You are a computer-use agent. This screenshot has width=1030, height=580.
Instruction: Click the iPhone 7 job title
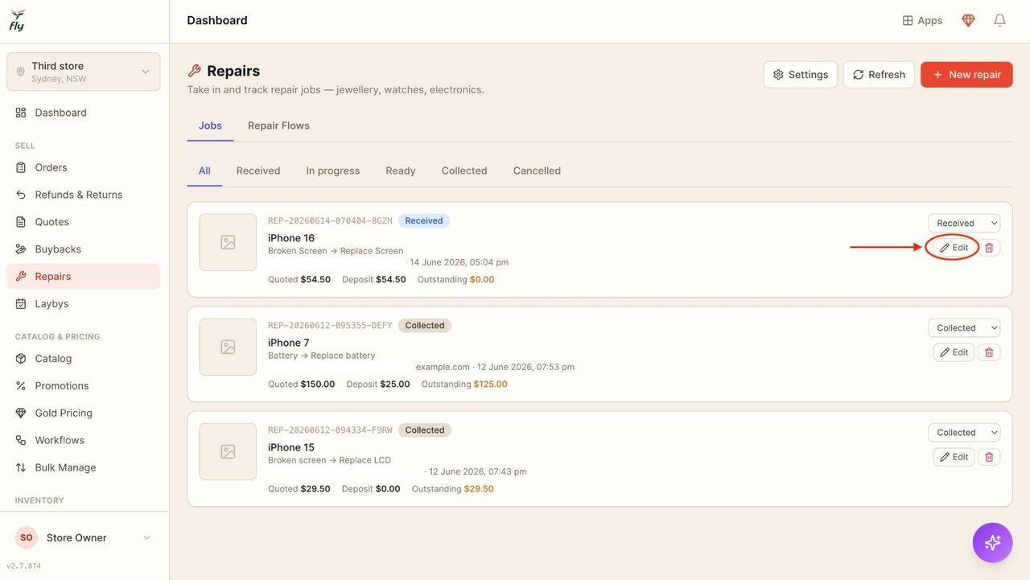(x=289, y=343)
